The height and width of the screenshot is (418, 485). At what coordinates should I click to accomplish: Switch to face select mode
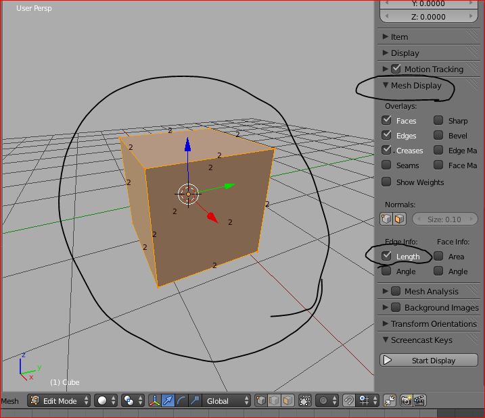(288, 400)
